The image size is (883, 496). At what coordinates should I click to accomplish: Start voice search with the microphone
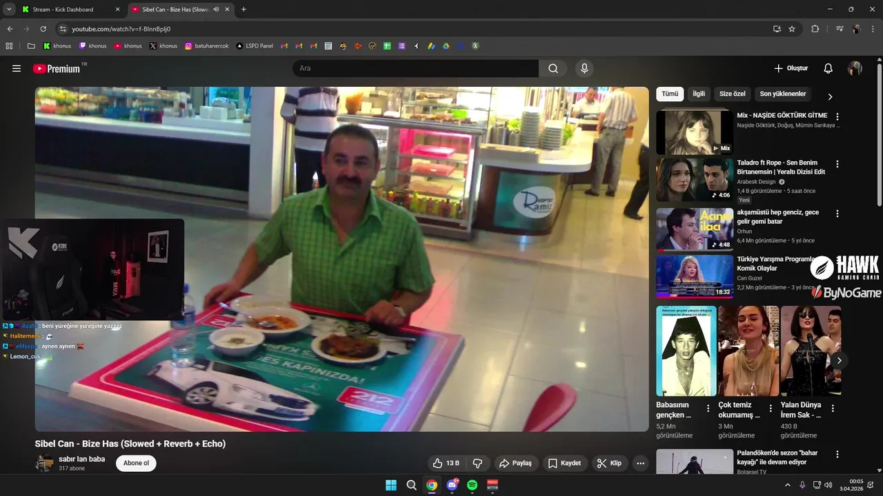(584, 68)
